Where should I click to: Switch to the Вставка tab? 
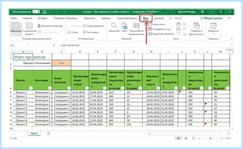[43, 18]
